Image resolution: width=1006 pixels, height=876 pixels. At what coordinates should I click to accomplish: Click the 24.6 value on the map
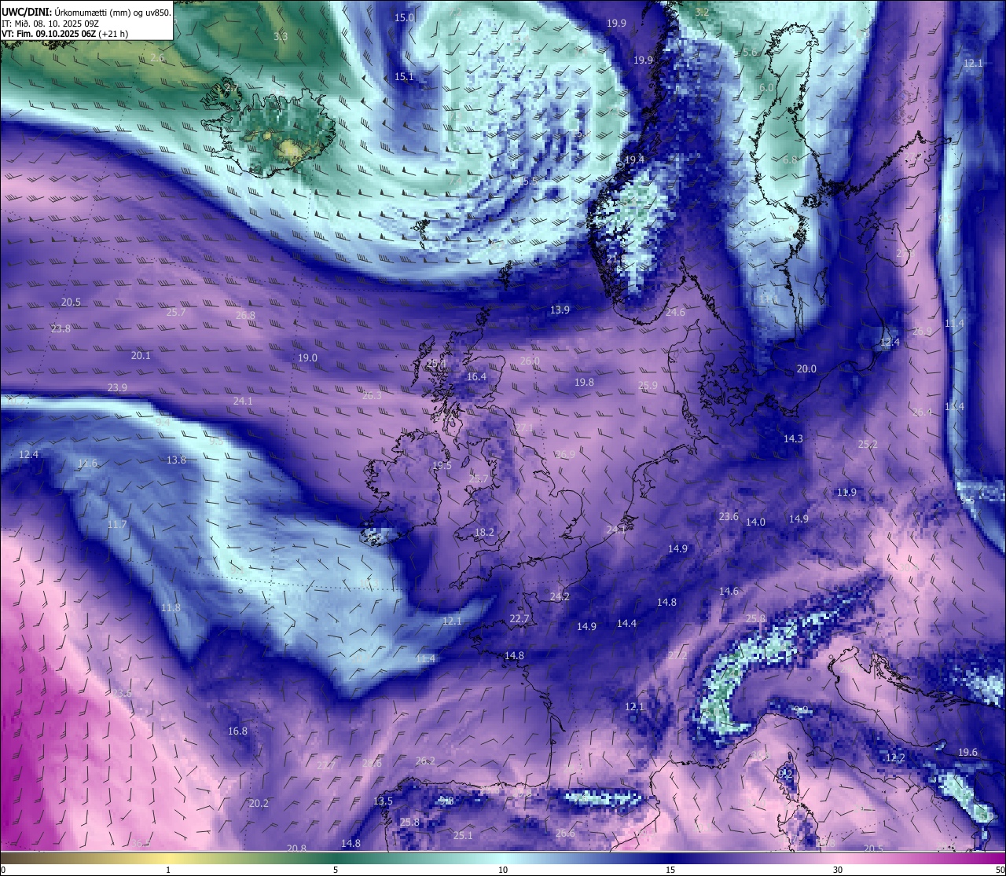click(x=675, y=313)
